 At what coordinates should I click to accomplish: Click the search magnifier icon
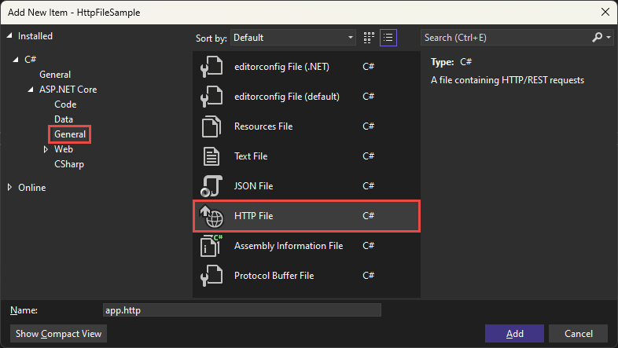pos(598,37)
